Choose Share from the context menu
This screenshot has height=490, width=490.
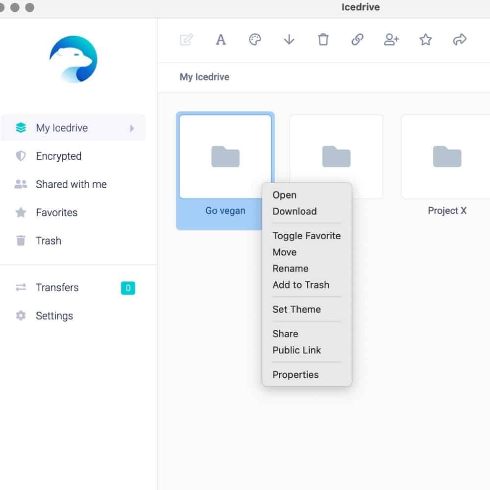[307, 334]
